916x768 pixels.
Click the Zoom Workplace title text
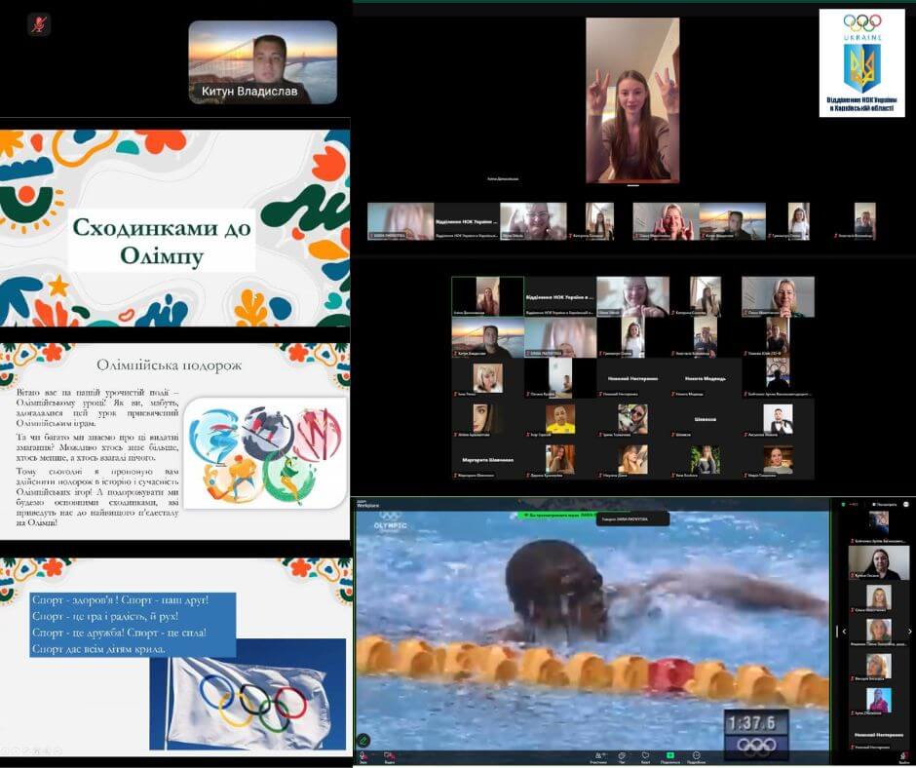point(368,503)
